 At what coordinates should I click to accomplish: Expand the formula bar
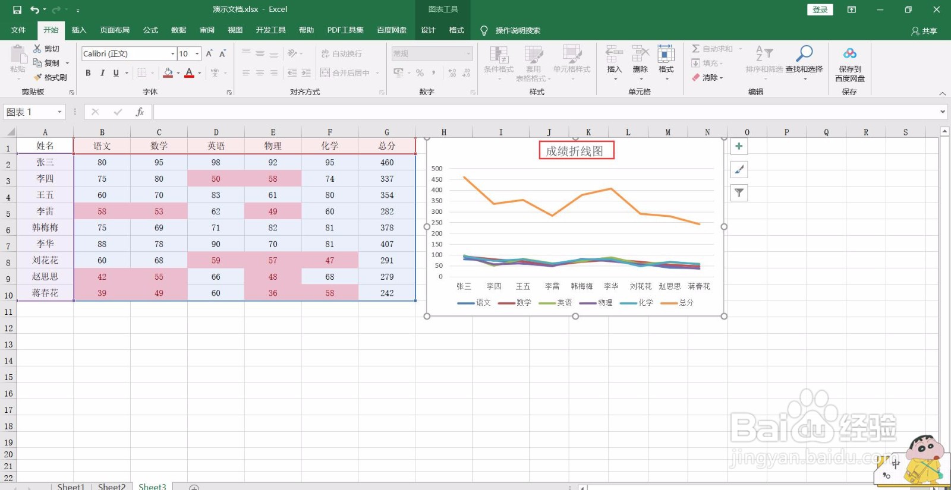[943, 112]
